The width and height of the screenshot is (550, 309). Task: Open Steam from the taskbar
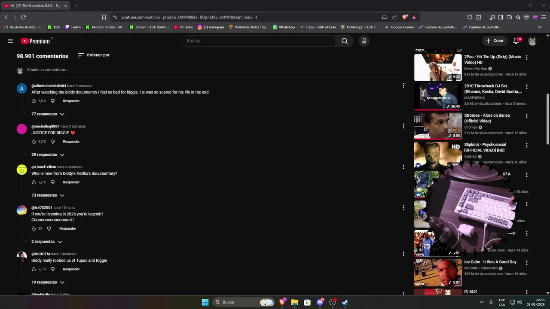[345, 302]
